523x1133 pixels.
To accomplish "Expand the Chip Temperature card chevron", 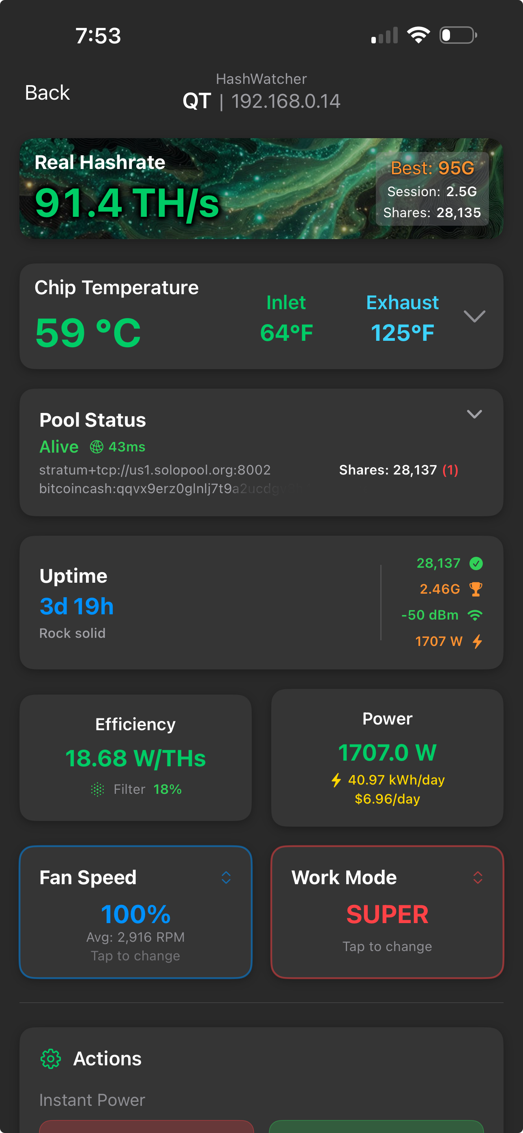I will 474,316.
